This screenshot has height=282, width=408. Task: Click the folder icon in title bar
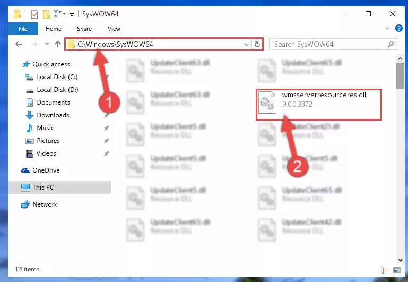pyautogui.click(x=17, y=14)
